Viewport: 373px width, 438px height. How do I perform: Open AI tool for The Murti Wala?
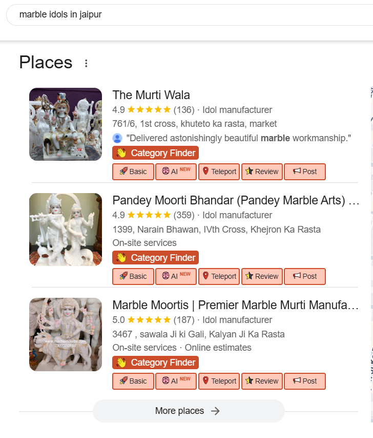tap(176, 172)
